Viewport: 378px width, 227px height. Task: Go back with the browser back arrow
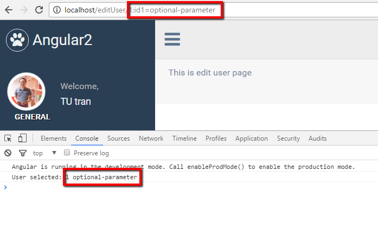coord(9,10)
